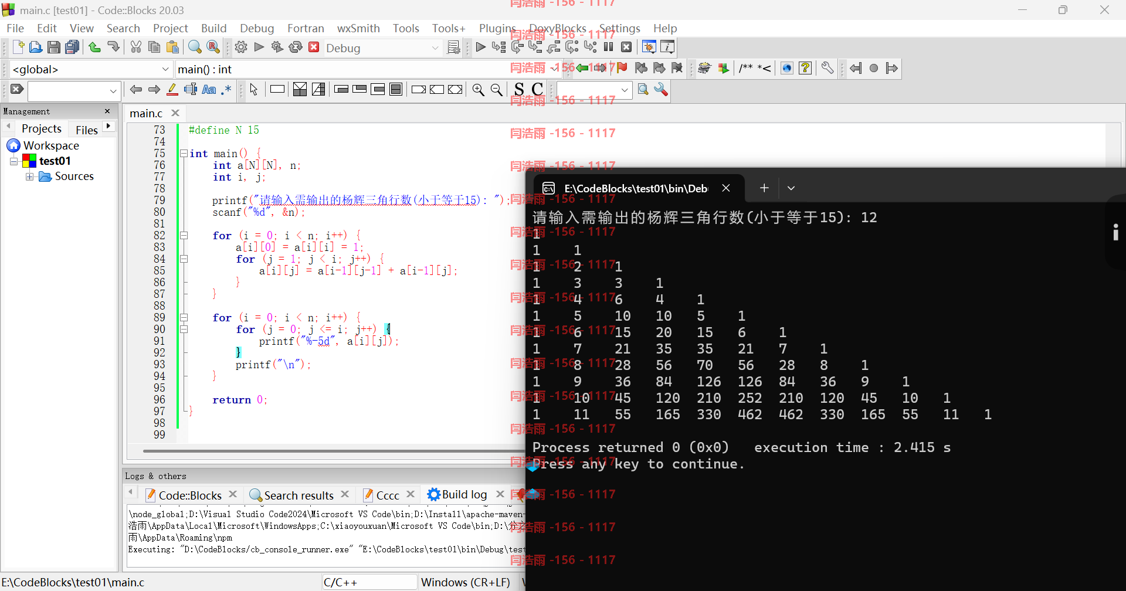The image size is (1126, 591).
Task: Open the DoxyBlocks preferences wrench icon
Action: coord(827,69)
